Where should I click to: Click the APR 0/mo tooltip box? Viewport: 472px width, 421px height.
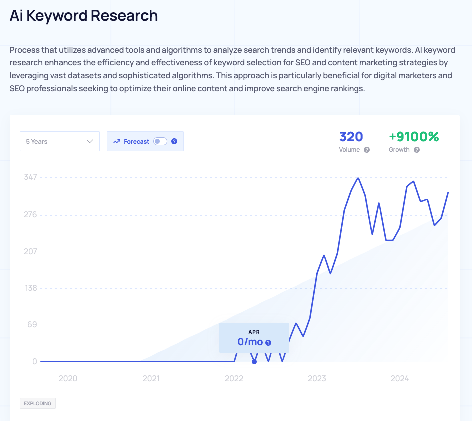point(254,337)
